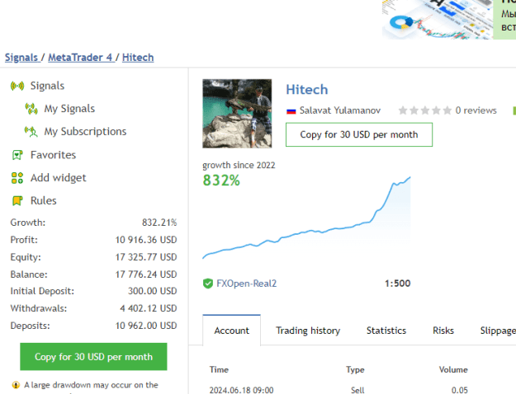Click the 2024.06.18 09:00 time cell

coord(241,390)
